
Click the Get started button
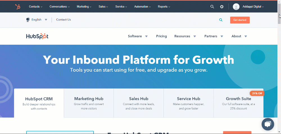[240, 20]
